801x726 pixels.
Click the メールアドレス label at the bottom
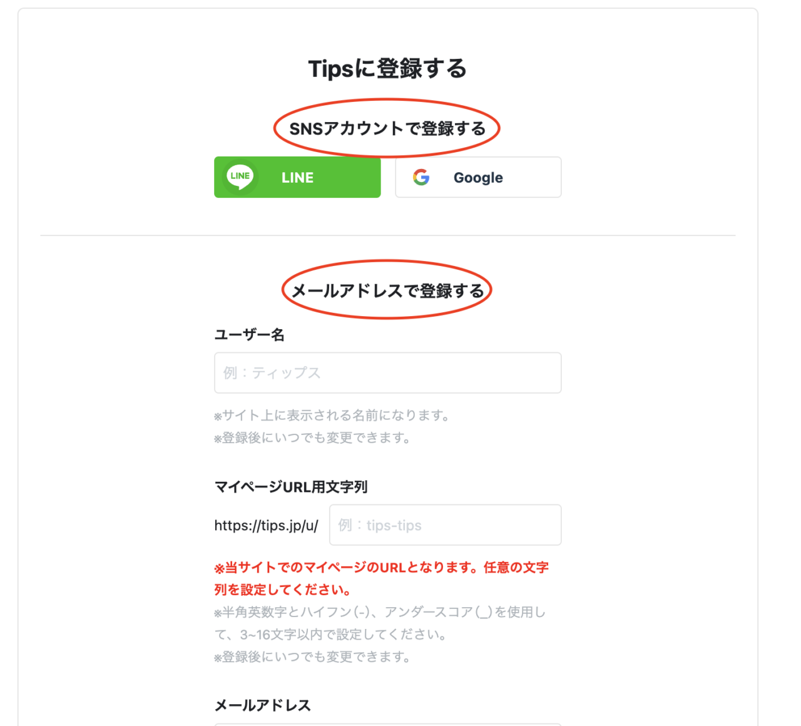(x=263, y=705)
